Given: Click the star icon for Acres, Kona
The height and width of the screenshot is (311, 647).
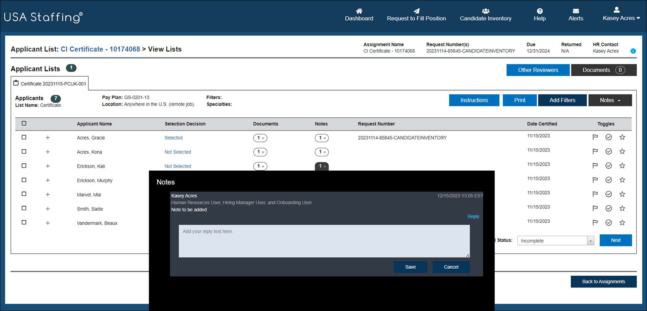Looking at the screenshot, I should [x=622, y=151].
